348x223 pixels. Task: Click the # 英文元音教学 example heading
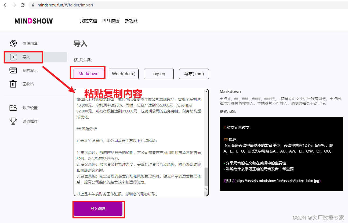236,128
